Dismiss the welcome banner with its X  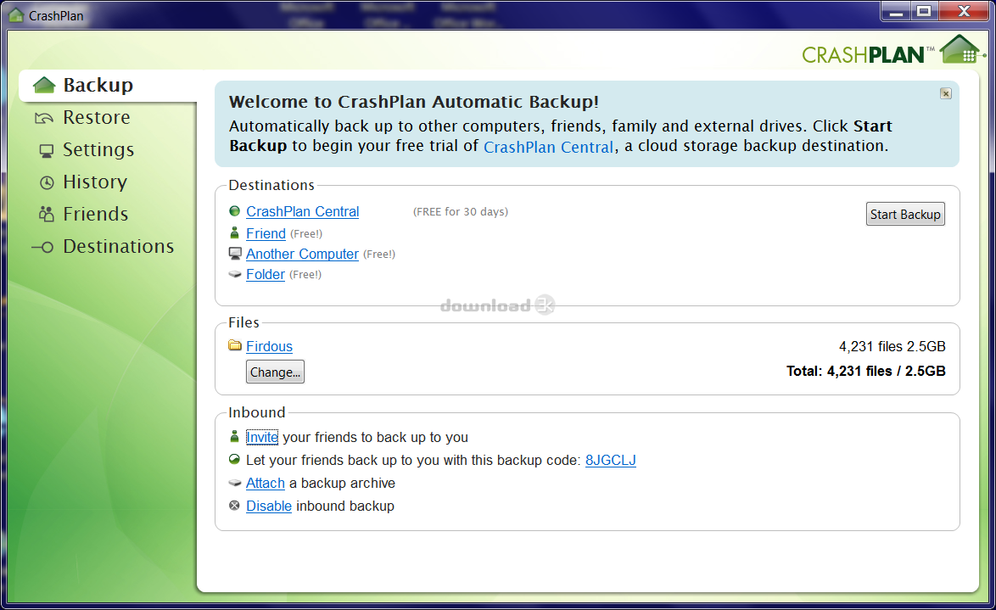[946, 93]
